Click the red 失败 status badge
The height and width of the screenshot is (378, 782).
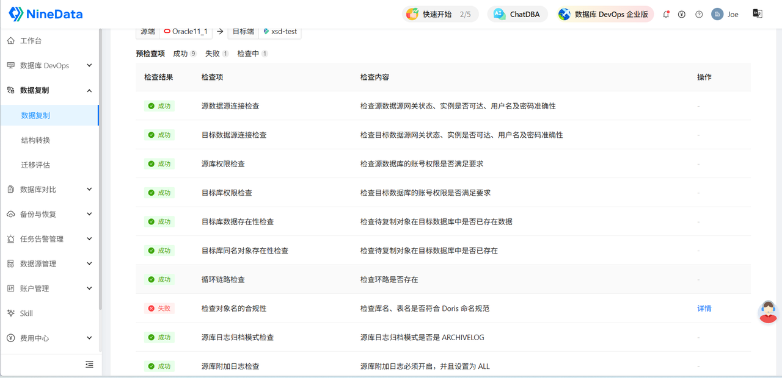coord(159,308)
